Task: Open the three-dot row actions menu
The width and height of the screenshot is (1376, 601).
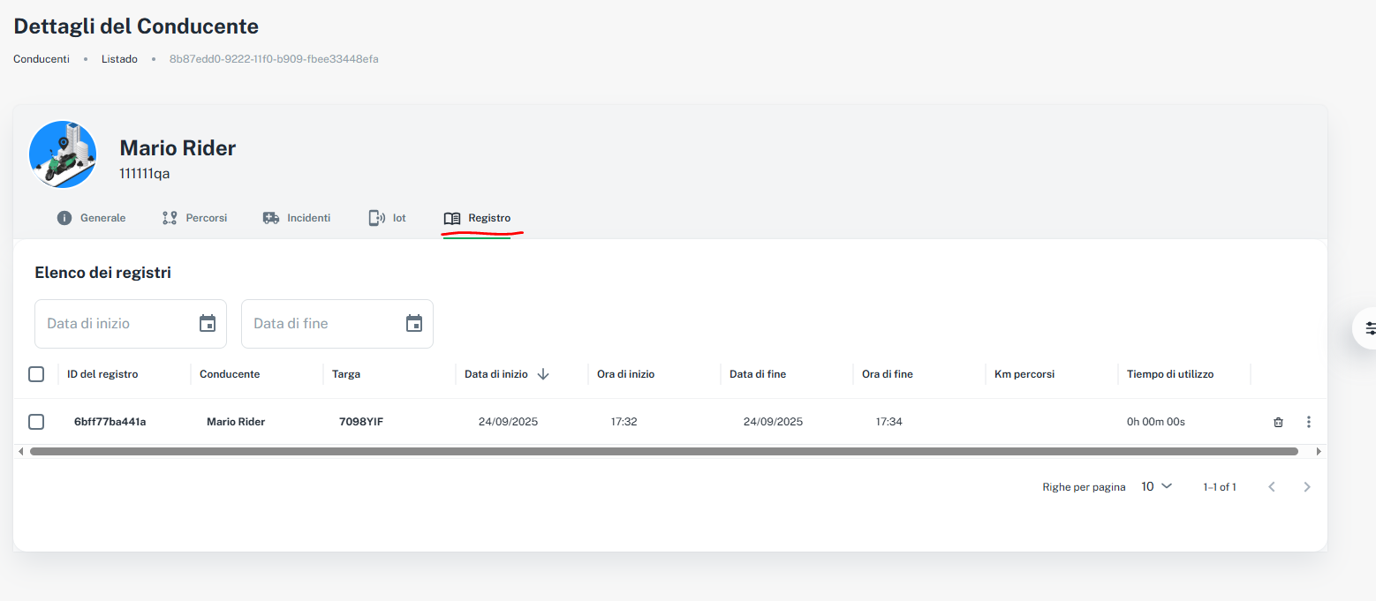Action: pyautogui.click(x=1308, y=422)
